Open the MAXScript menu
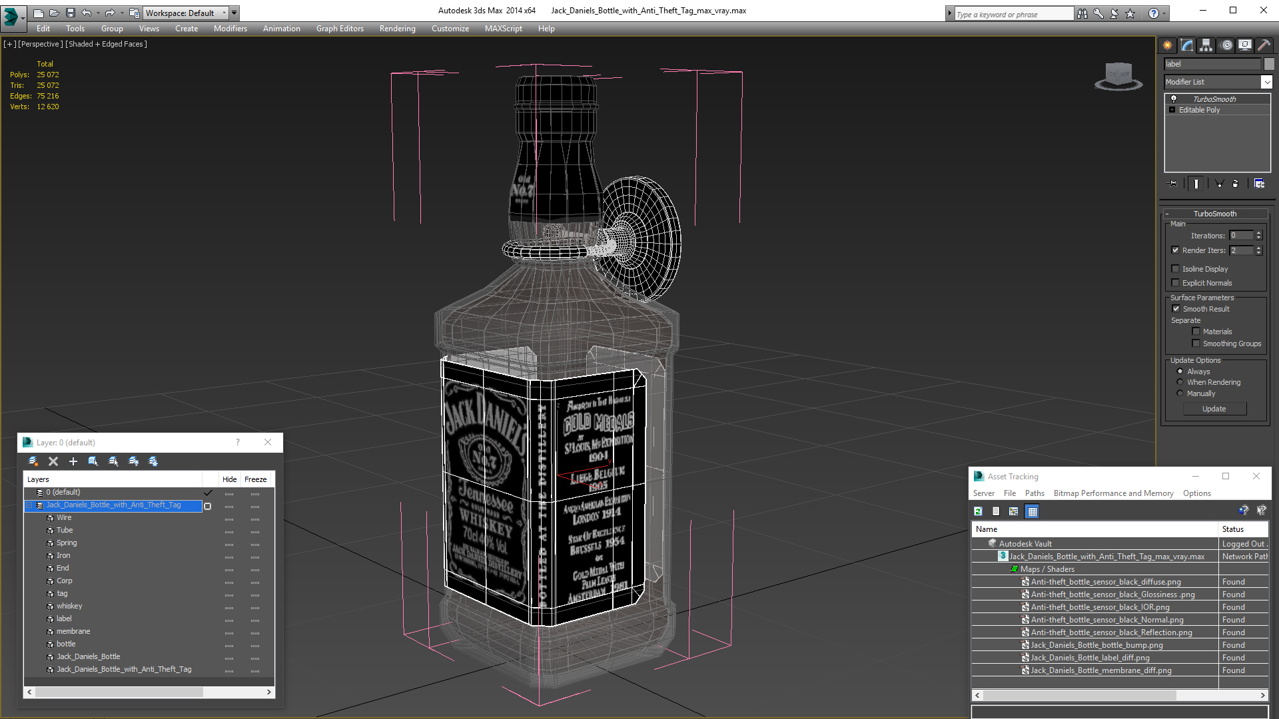 [x=504, y=29]
